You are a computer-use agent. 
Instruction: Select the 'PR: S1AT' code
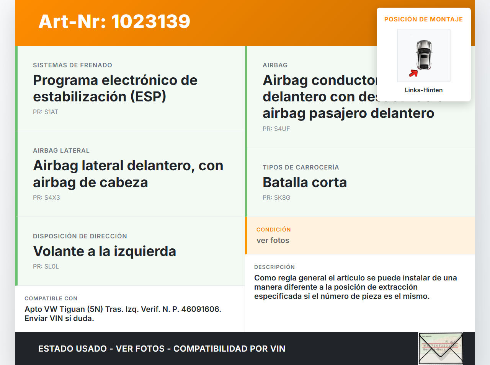[x=46, y=112]
